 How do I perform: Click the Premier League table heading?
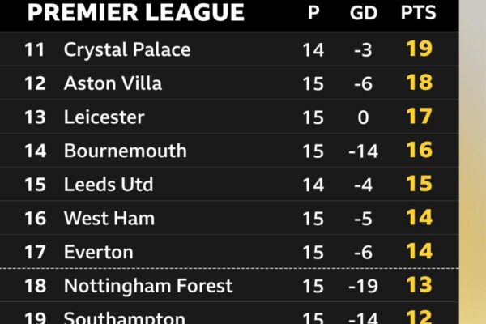click(x=136, y=12)
